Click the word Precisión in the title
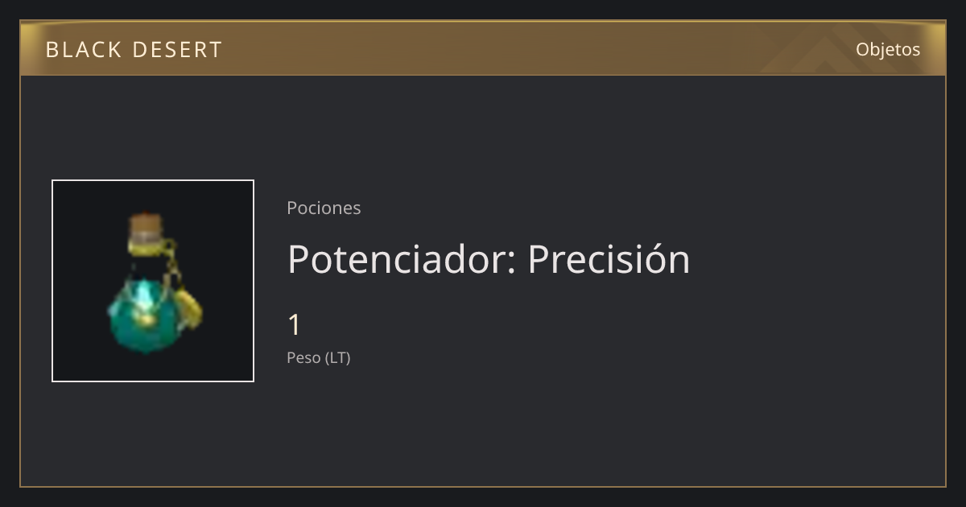966x507 pixels. pos(609,259)
